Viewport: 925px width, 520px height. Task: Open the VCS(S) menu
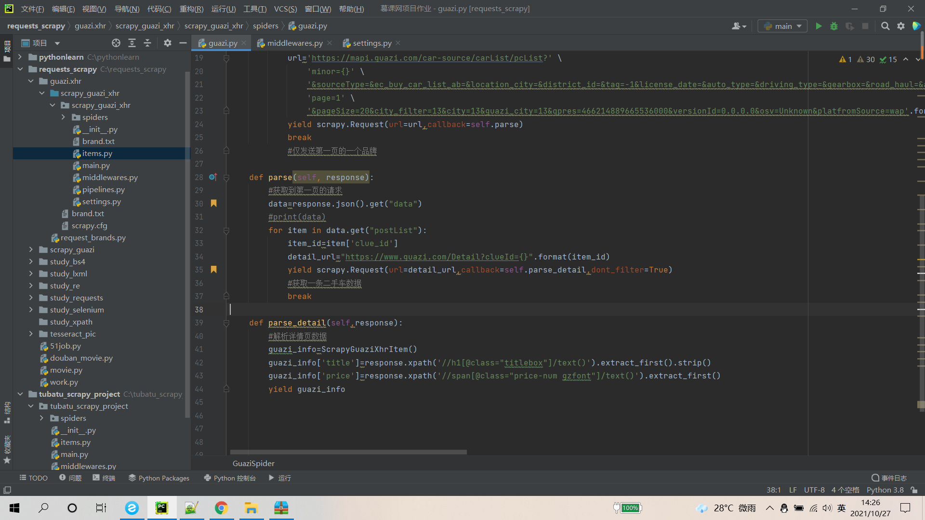tap(285, 9)
